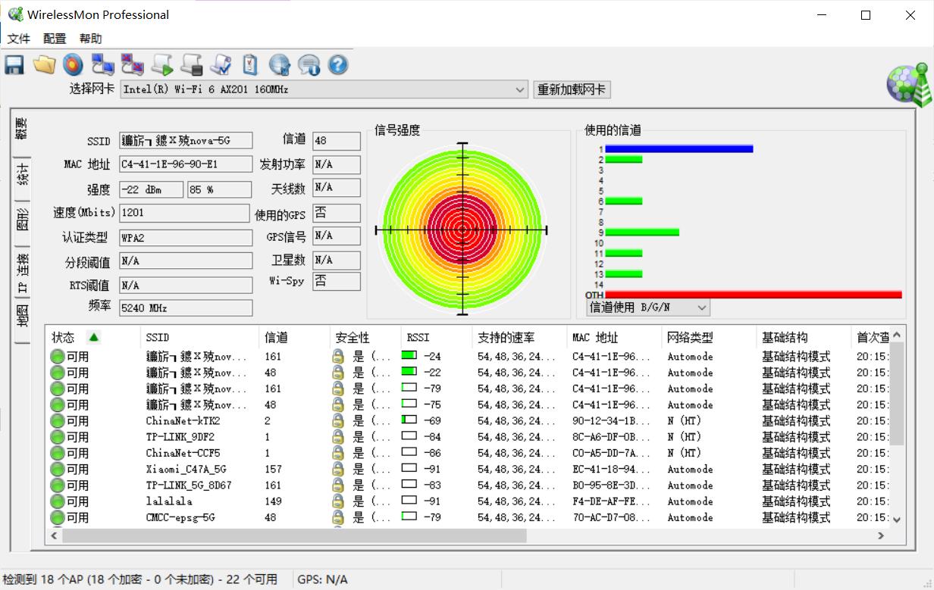Switch to the 统计 vertical tab
This screenshot has width=934, height=590.
point(23,174)
